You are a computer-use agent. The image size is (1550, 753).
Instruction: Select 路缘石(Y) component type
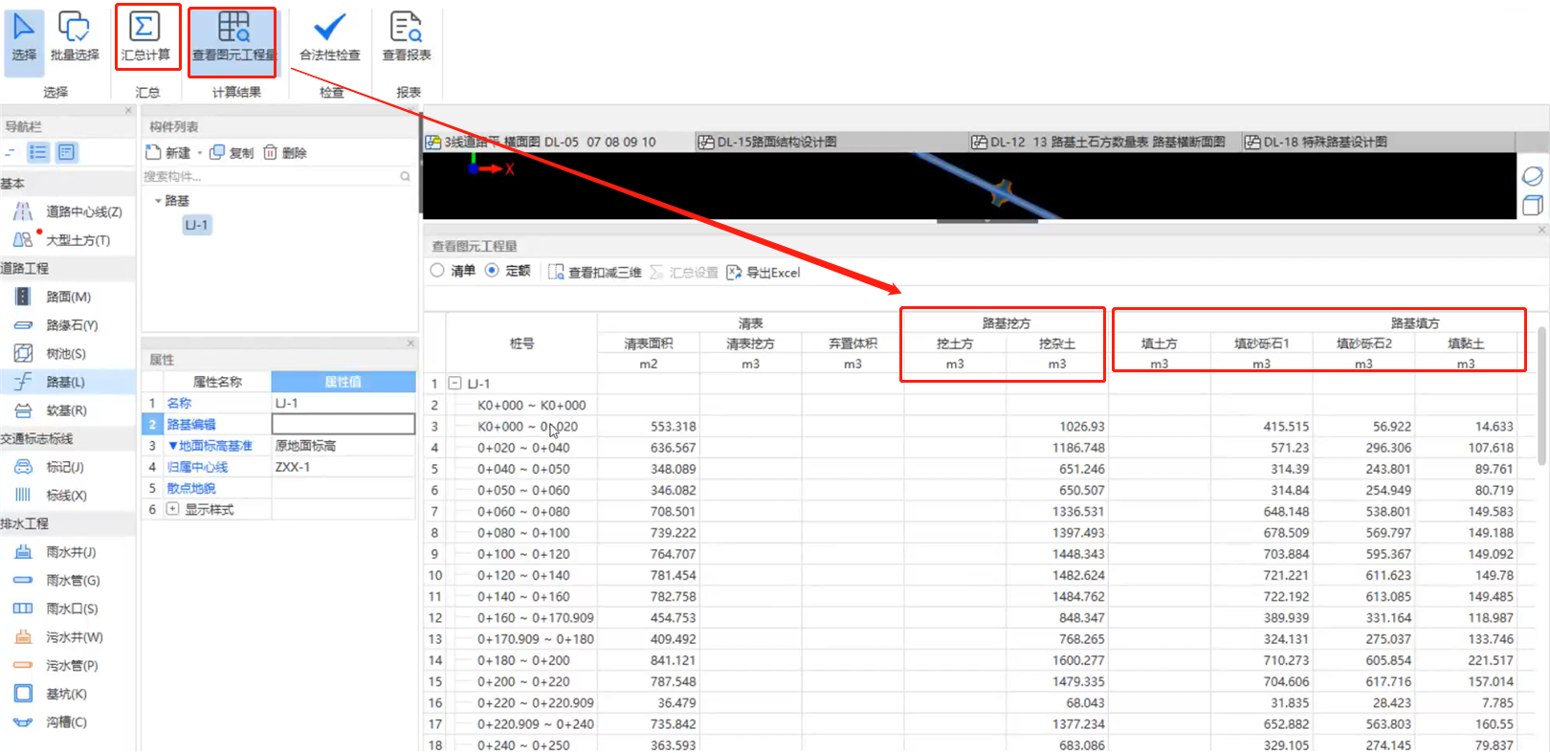click(56, 325)
